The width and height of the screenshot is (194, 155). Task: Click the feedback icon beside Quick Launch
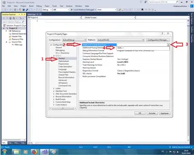(145, 2)
